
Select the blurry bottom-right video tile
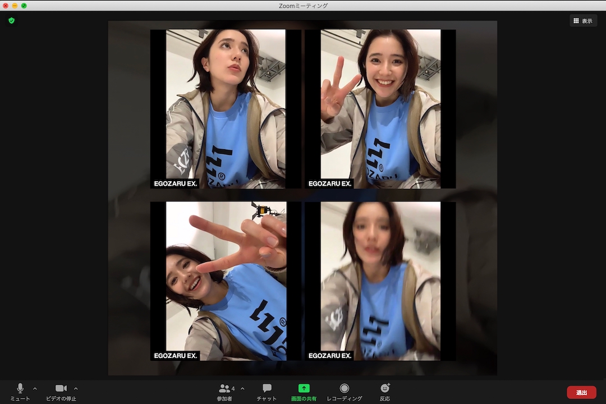click(x=380, y=281)
